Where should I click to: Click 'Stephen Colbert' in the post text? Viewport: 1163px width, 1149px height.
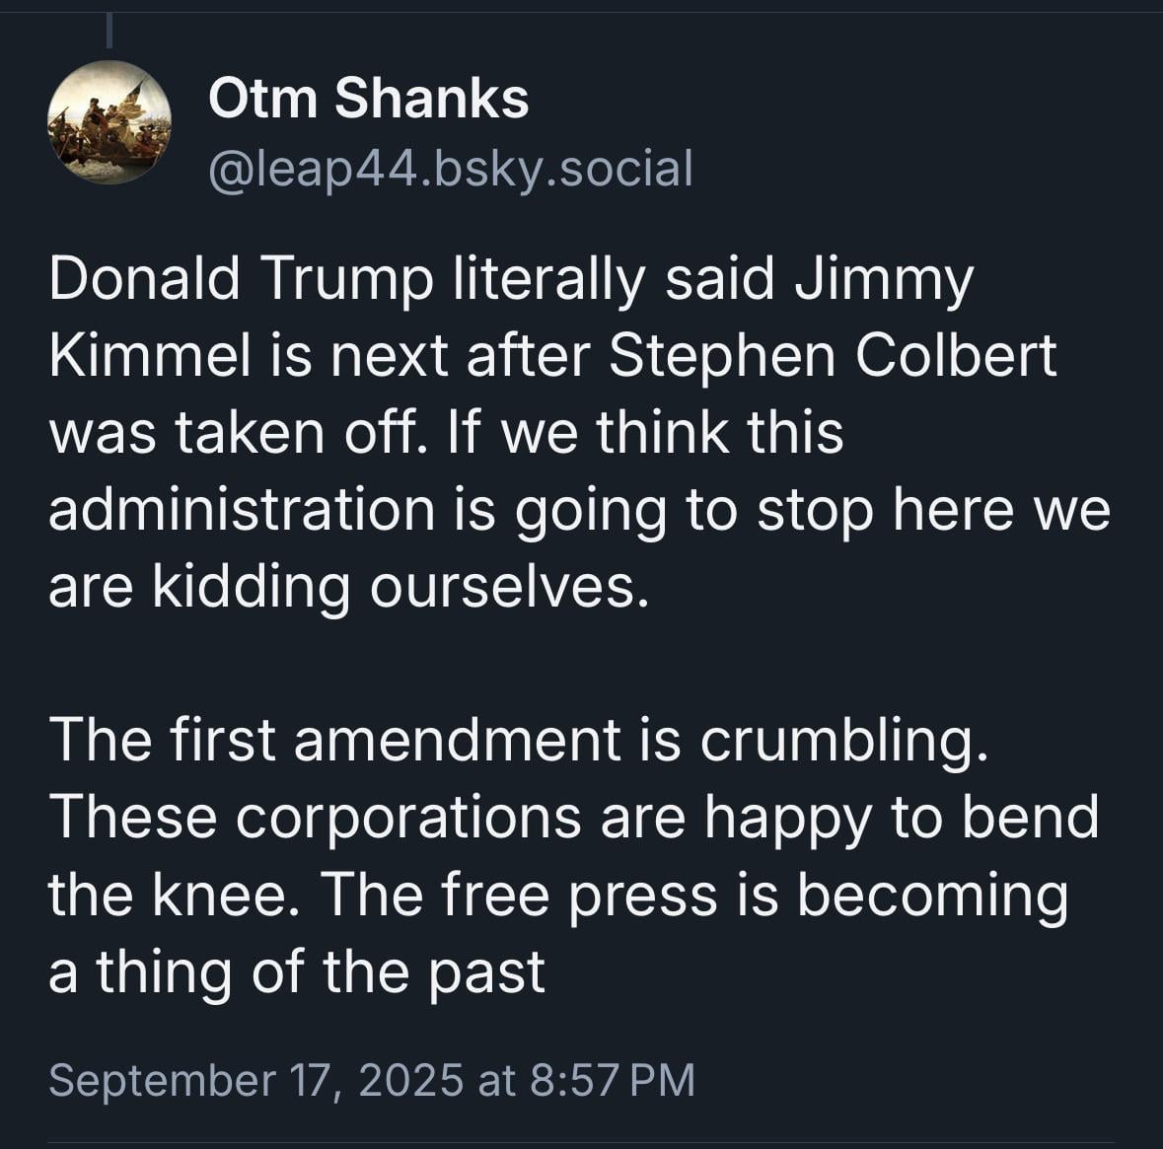833,356
